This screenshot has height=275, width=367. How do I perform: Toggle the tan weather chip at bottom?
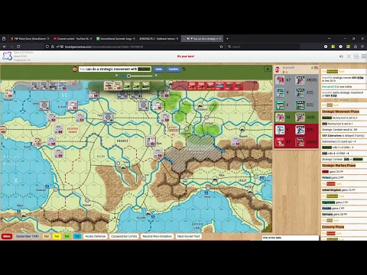point(47,236)
